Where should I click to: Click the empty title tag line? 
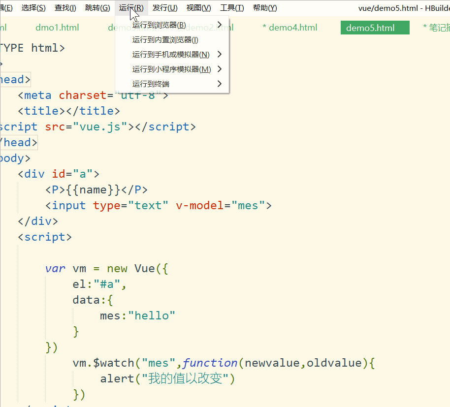tap(69, 111)
